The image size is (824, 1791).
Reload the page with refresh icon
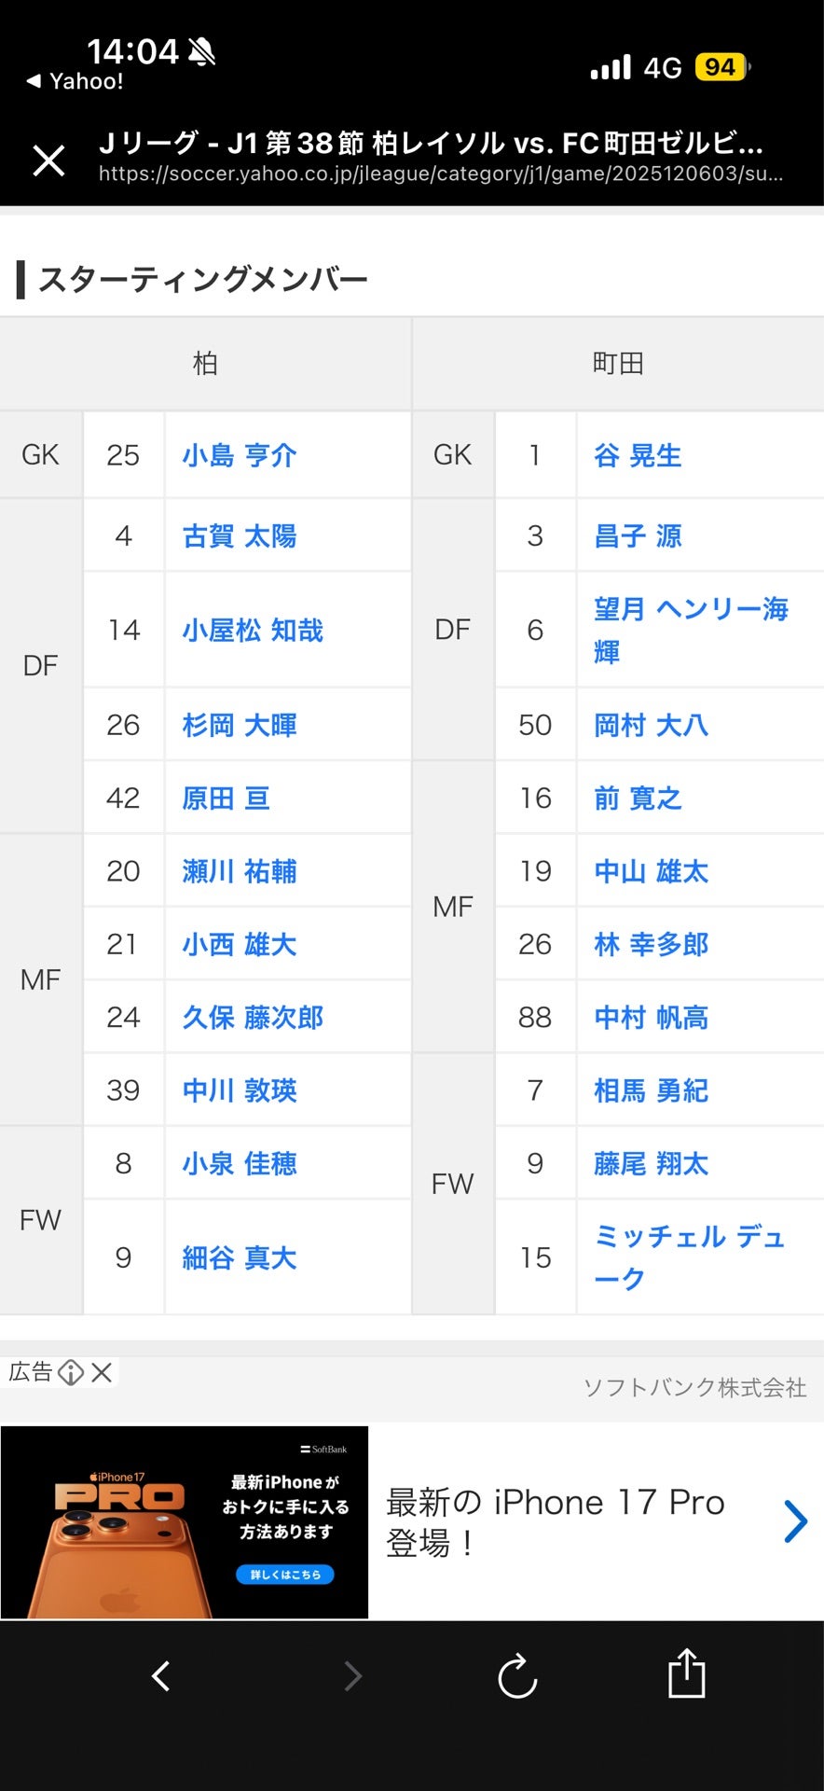tap(517, 1676)
